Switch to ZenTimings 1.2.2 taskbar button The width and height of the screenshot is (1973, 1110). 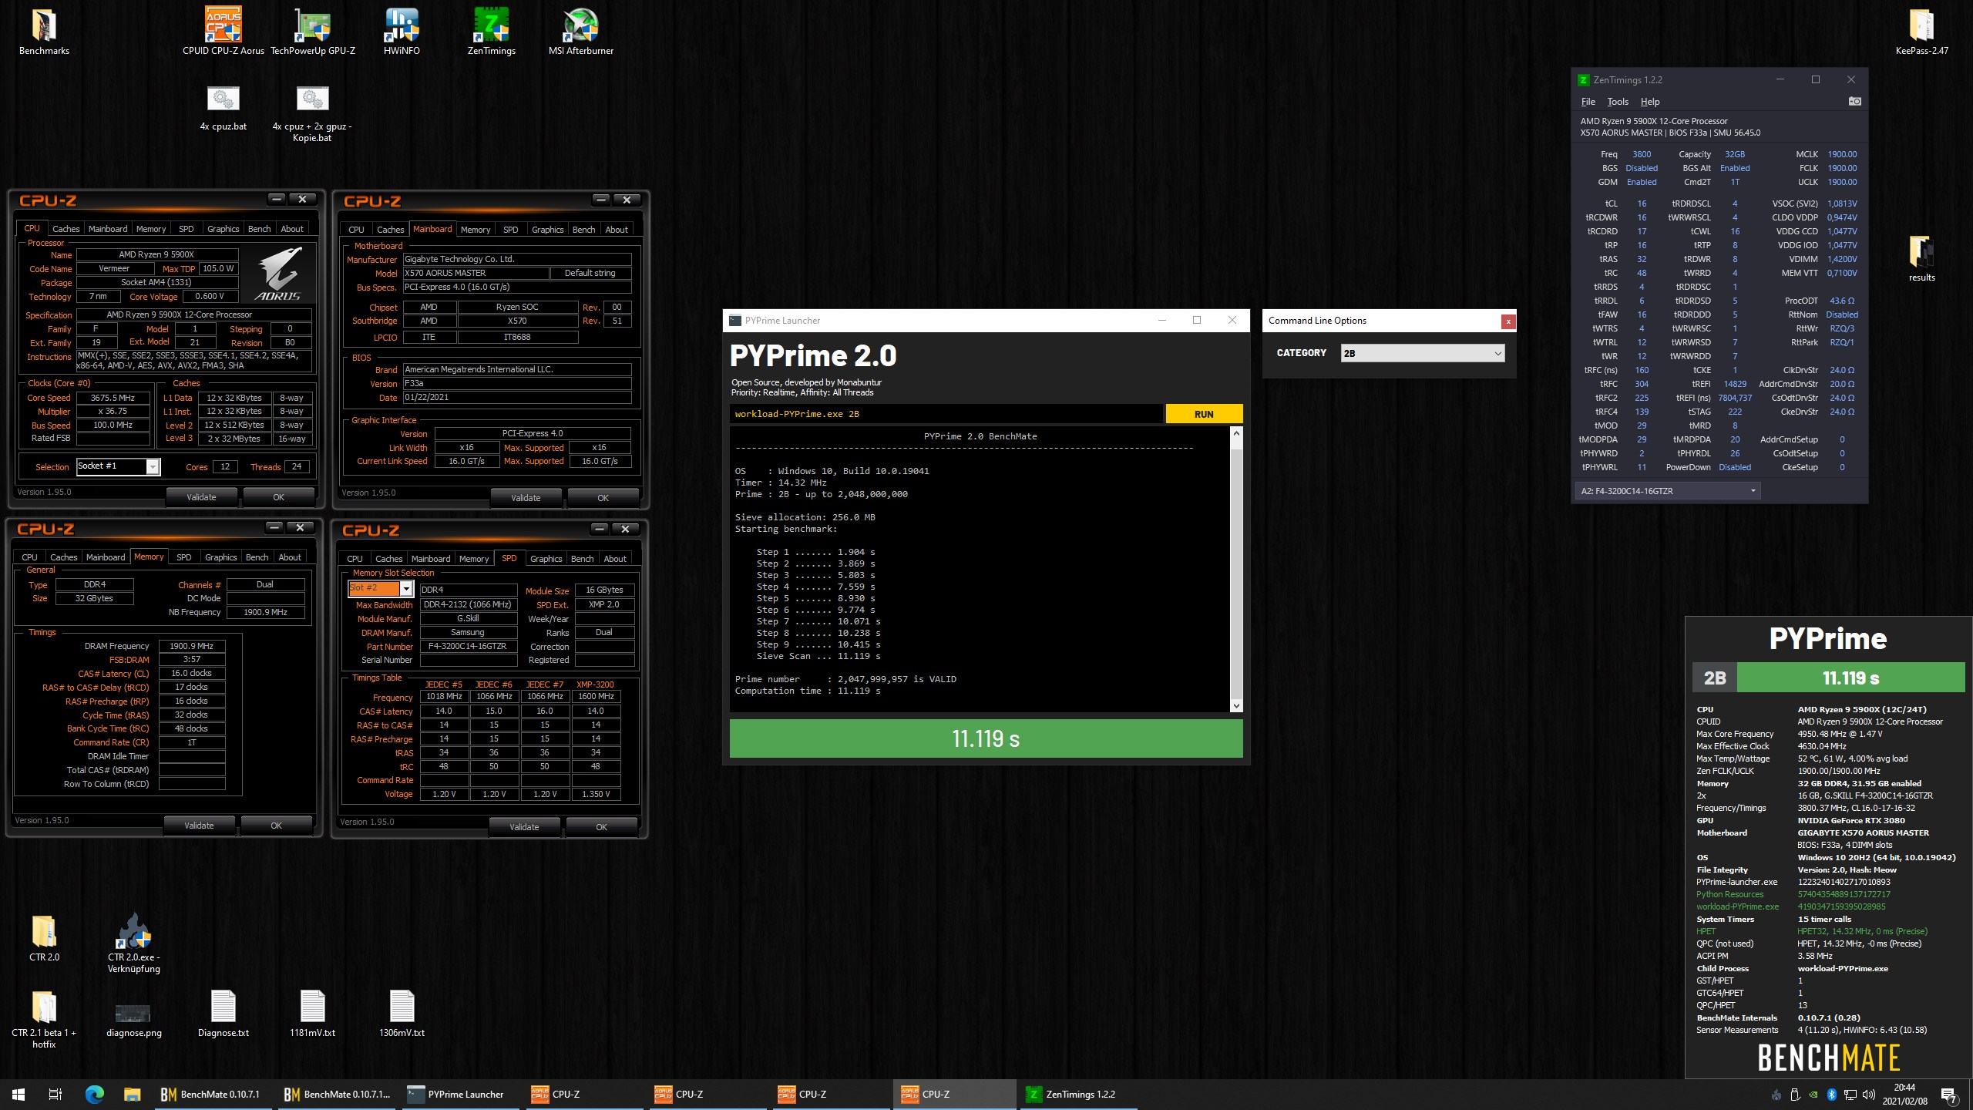pyautogui.click(x=1079, y=1094)
